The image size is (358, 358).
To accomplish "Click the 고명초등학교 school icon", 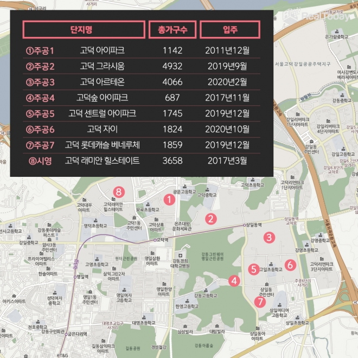I will click(97, 259).
